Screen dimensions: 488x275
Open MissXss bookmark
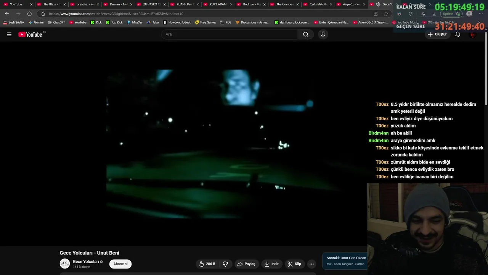(x=135, y=23)
